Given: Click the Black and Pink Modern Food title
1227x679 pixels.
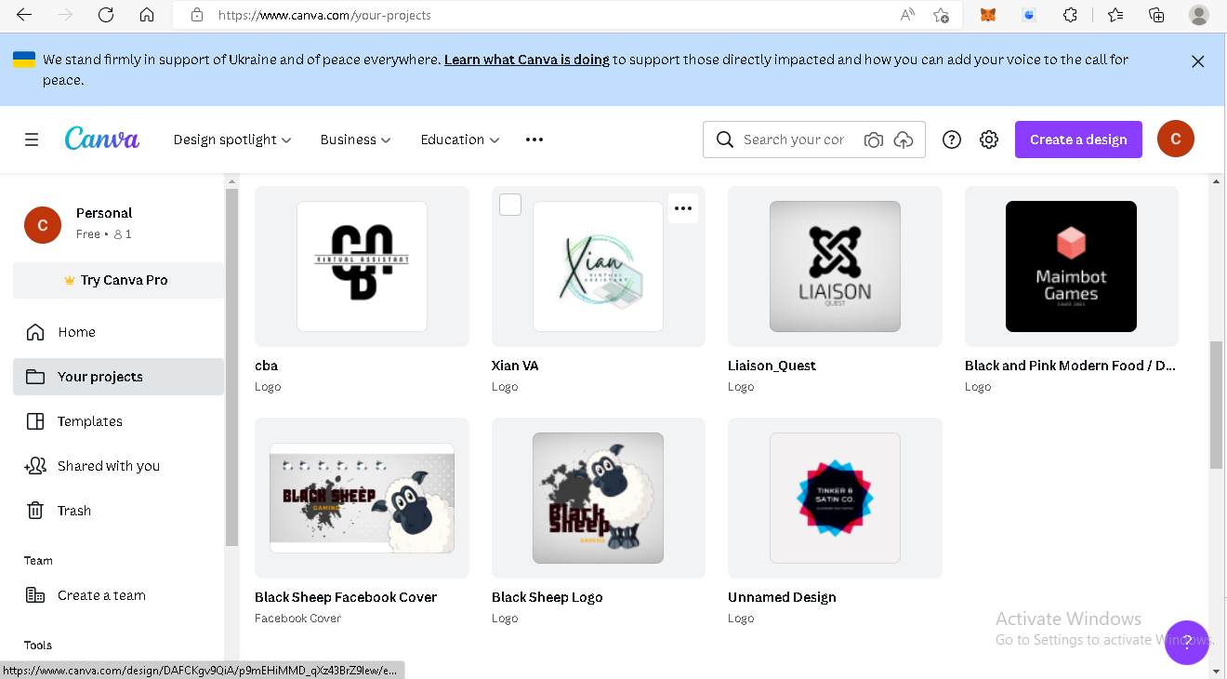Looking at the screenshot, I should [x=1071, y=366].
